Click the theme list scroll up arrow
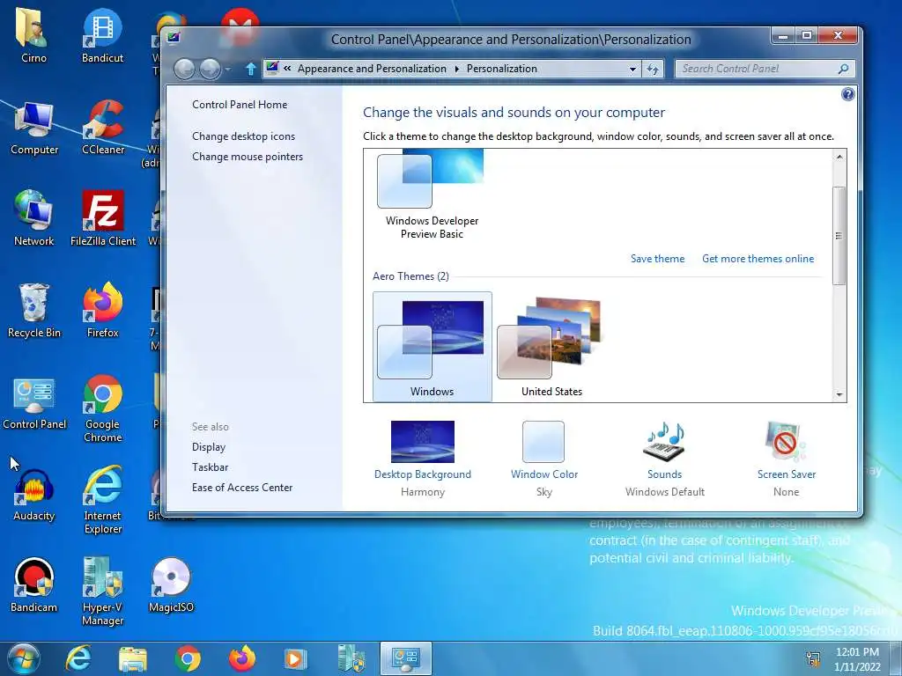Image resolution: width=902 pixels, height=676 pixels. pos(839,157)
